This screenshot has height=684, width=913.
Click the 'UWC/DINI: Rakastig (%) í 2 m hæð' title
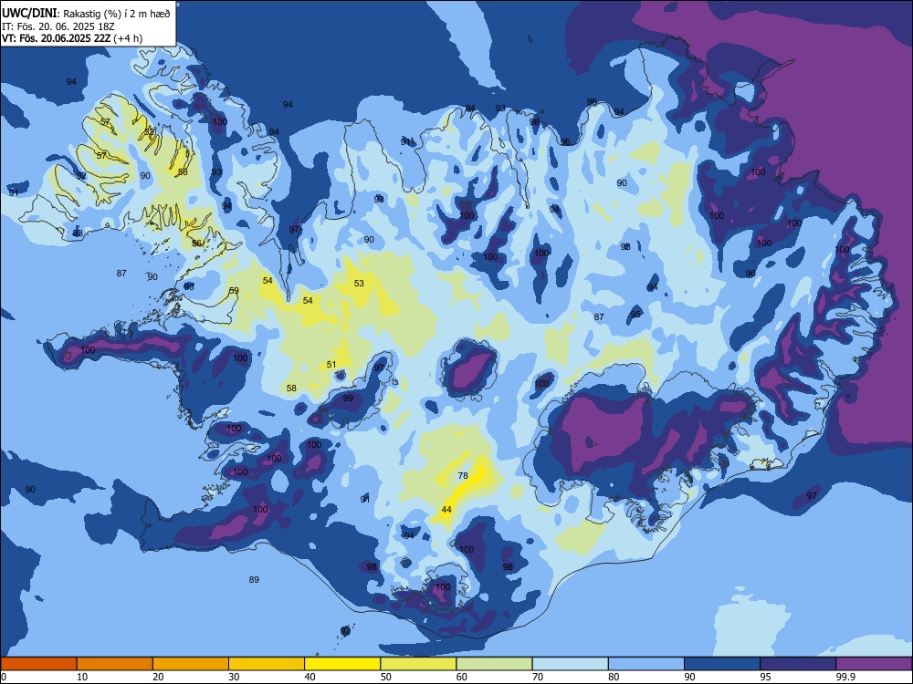click(86, 14)
